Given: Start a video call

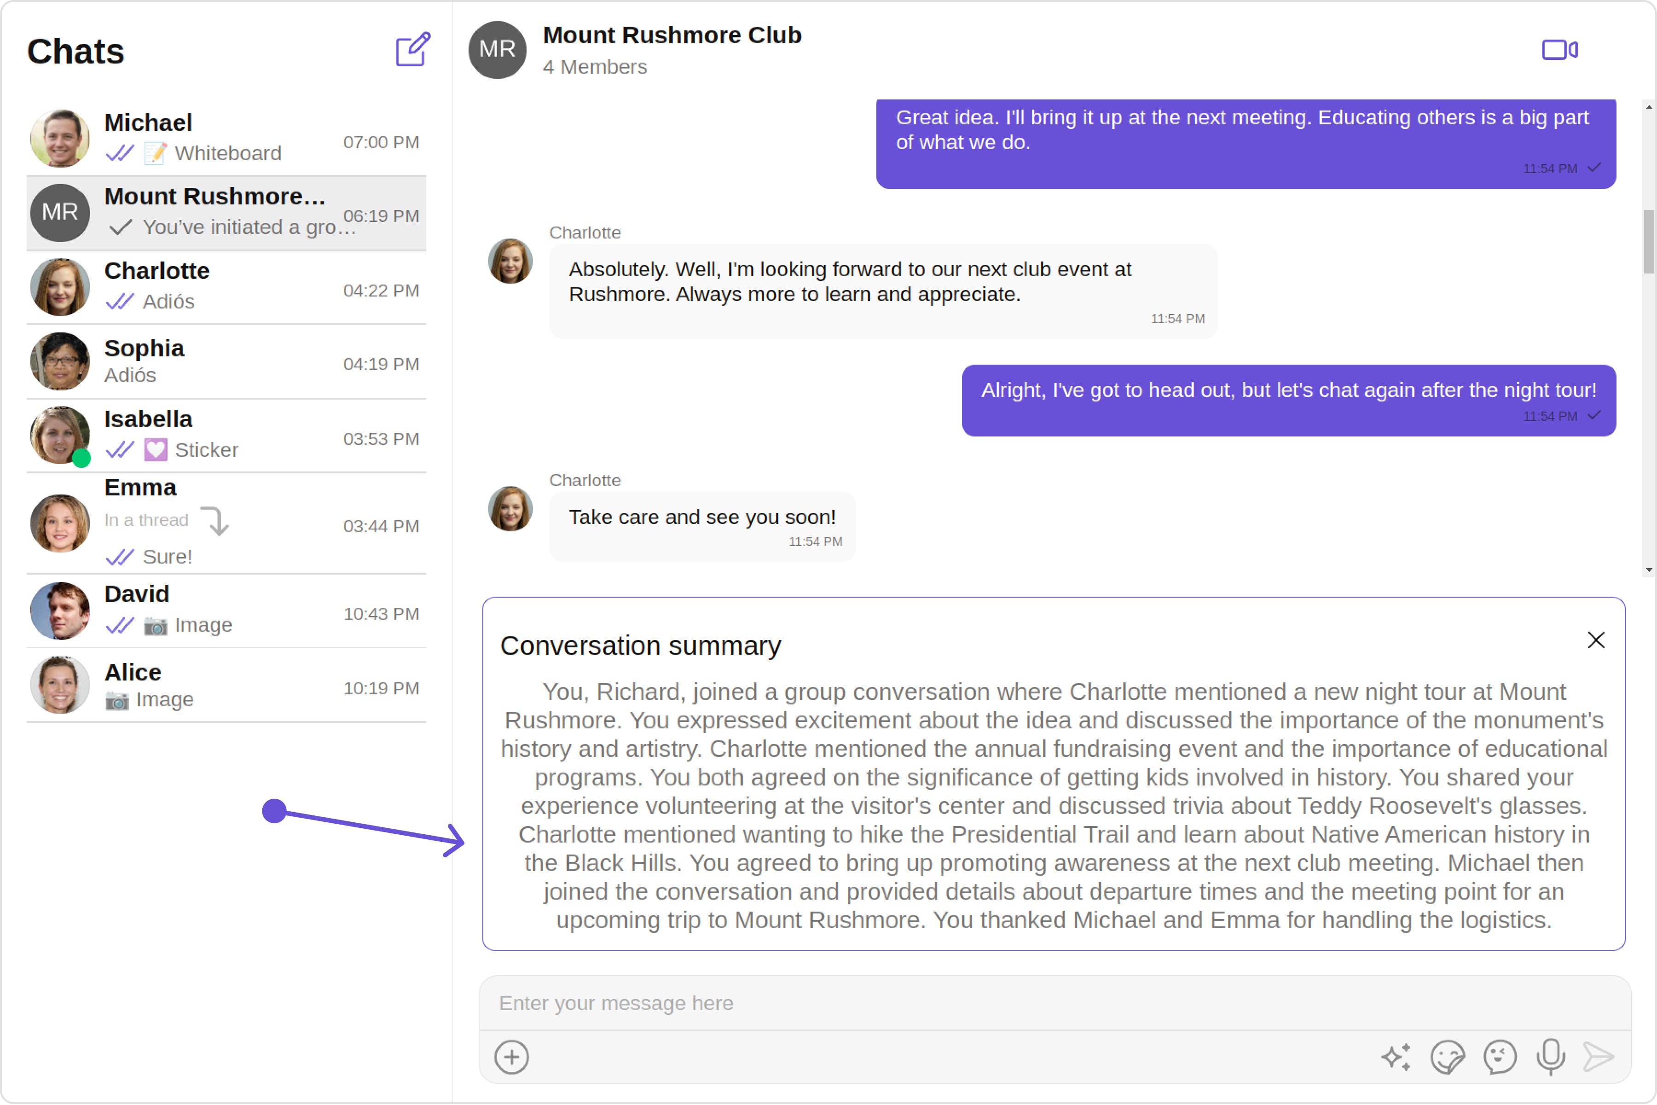Looking at the screenshot, I should click(1559, 49).
